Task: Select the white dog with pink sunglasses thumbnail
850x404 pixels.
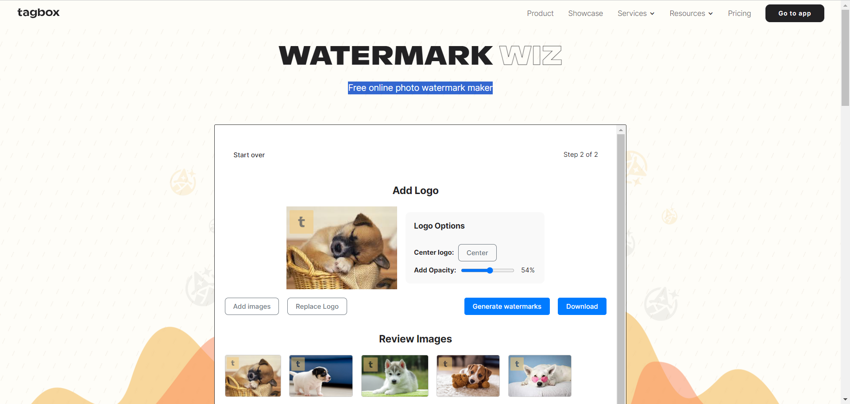Action: coord(540,376)
